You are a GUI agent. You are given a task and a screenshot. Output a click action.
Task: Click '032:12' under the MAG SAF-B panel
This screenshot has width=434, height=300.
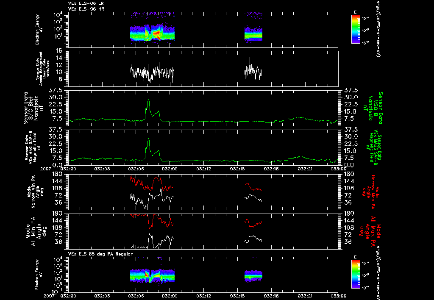[204, 169]
